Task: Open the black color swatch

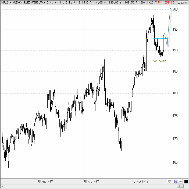Action: tap(186, 181)
